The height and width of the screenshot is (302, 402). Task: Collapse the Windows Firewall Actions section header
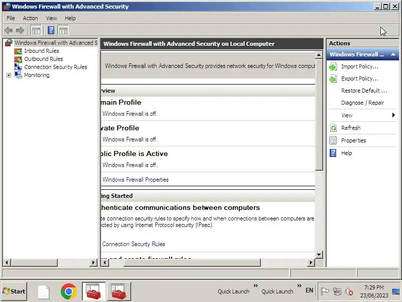(x=393, y=54)
